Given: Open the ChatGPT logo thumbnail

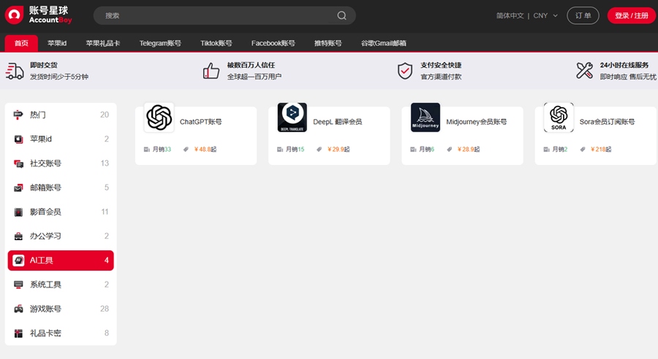Looking at the screenshot, I should pyautogui.click(x=159, y=117).
